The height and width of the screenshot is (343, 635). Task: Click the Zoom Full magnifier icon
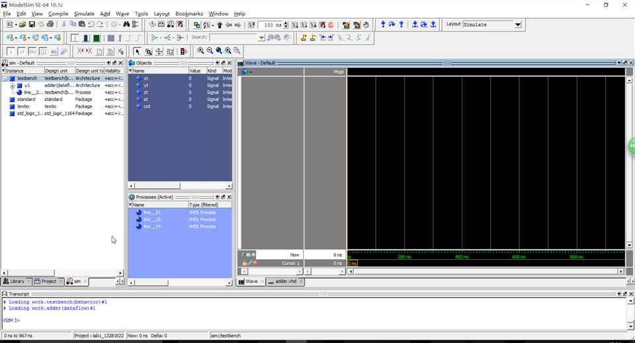point(219,51)
